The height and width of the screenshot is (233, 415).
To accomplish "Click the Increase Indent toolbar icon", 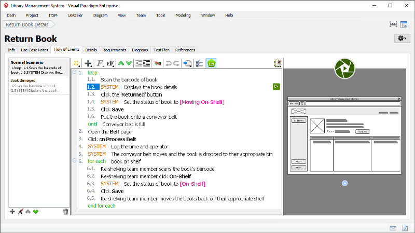I will pos(147,63).
